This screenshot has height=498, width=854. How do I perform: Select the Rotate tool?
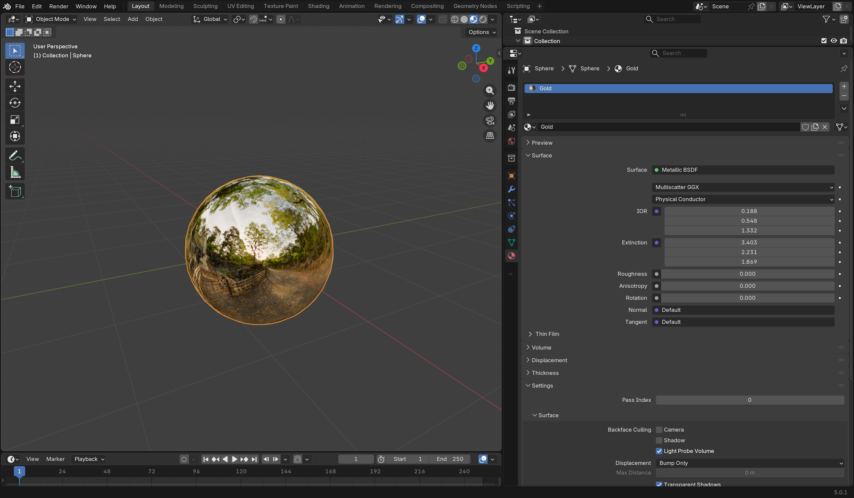[15, 103]
